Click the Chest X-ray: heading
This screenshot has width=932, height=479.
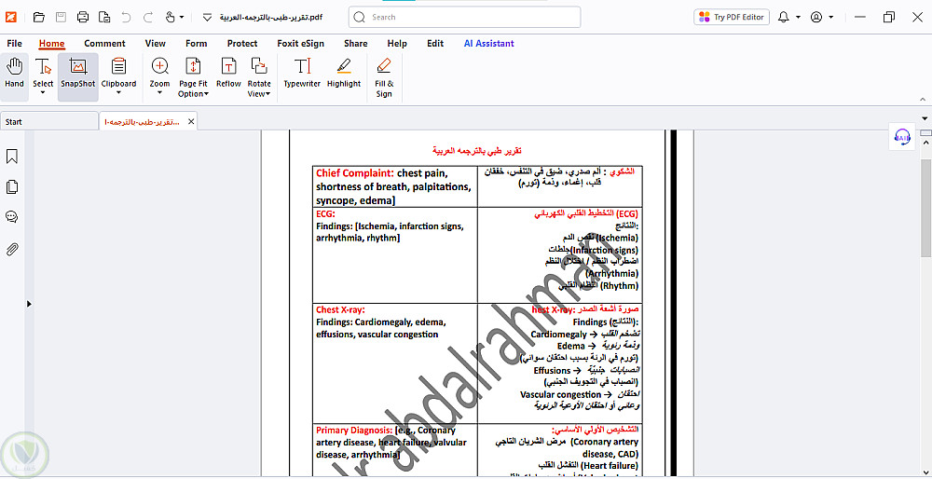tap(340, 309)
